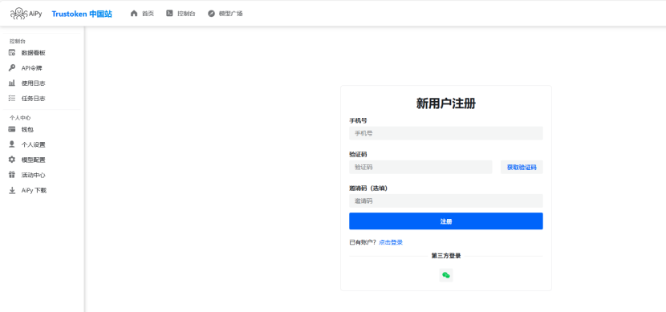Submit with the blue 注册 button

tap(446, 221)
